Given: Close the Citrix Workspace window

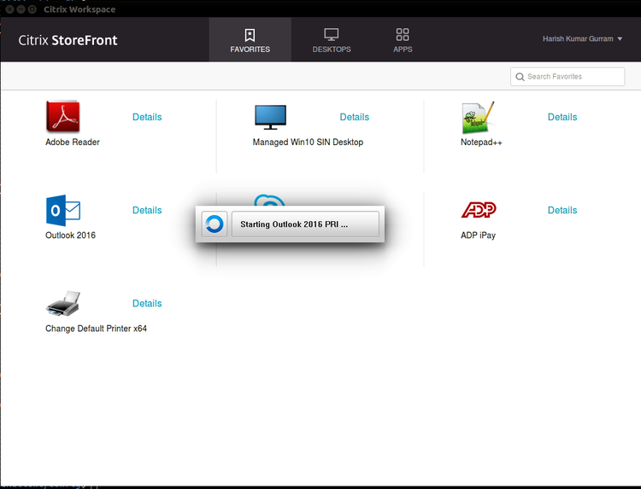Looking at the screenshot, I should tap(9, 9).
